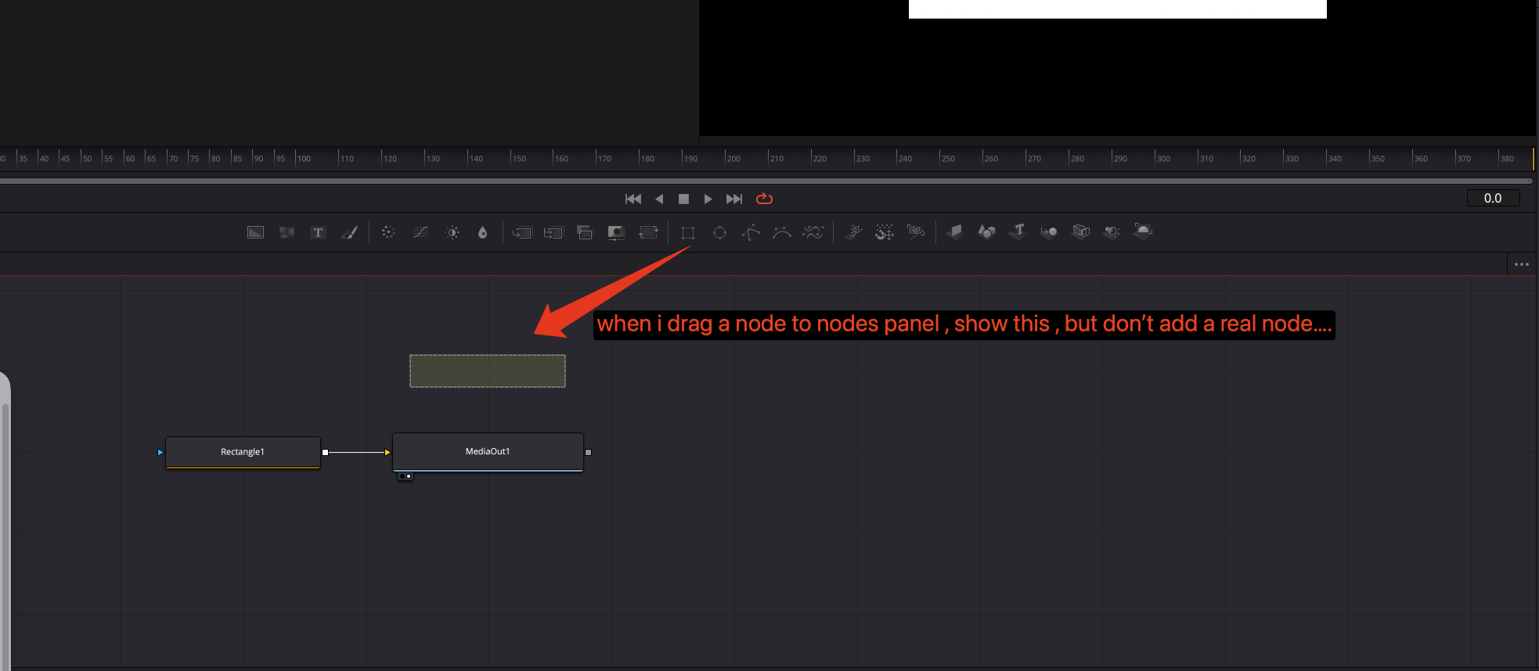1539x671 pixels.
Task: Add a Renderer 3D node
Action: pos(1143,231)
